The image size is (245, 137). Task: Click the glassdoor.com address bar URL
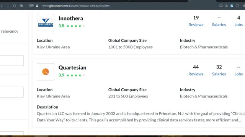click(x=76, y=6)
